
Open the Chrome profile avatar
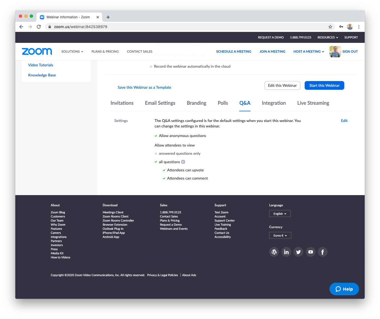pos(350,27)
